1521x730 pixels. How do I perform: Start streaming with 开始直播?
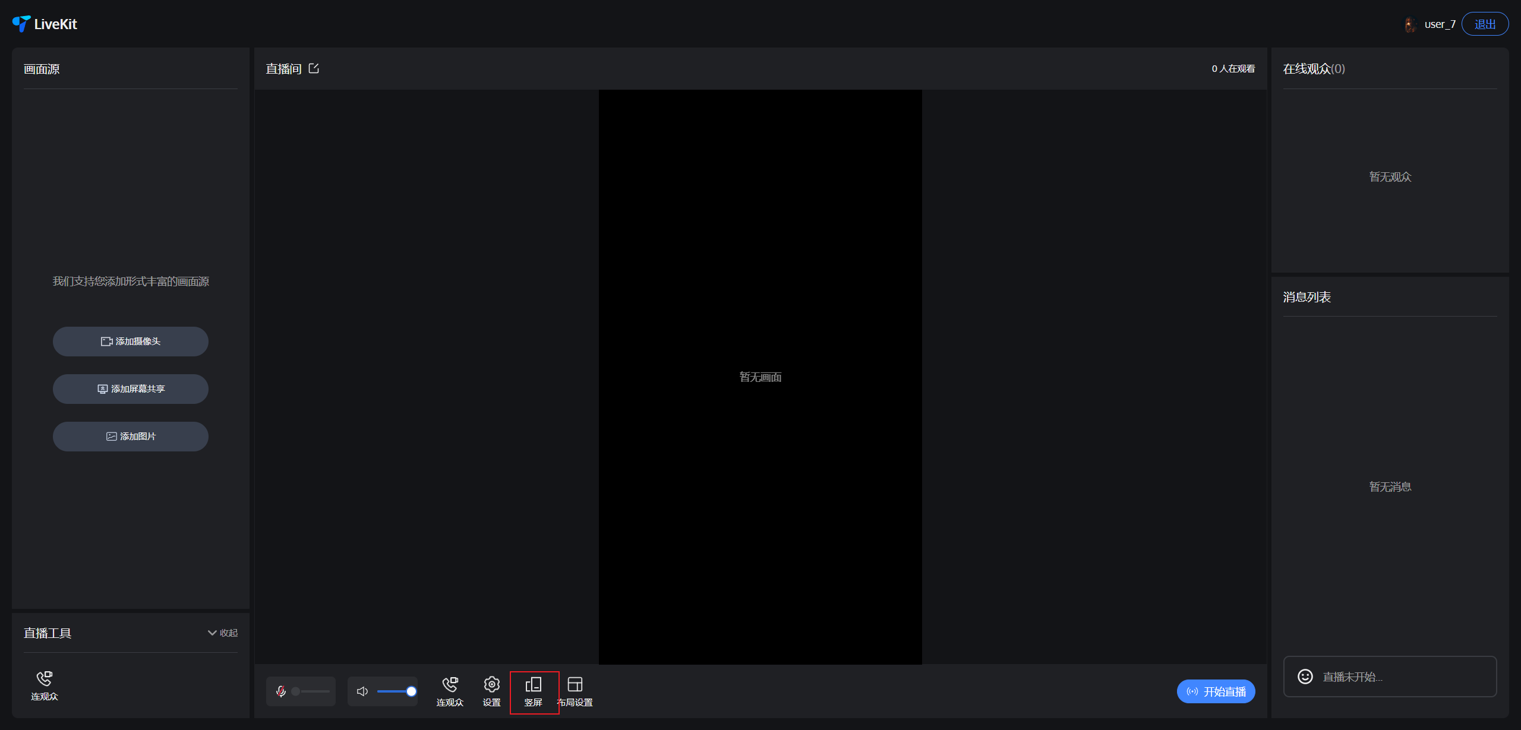[1216, 691]
